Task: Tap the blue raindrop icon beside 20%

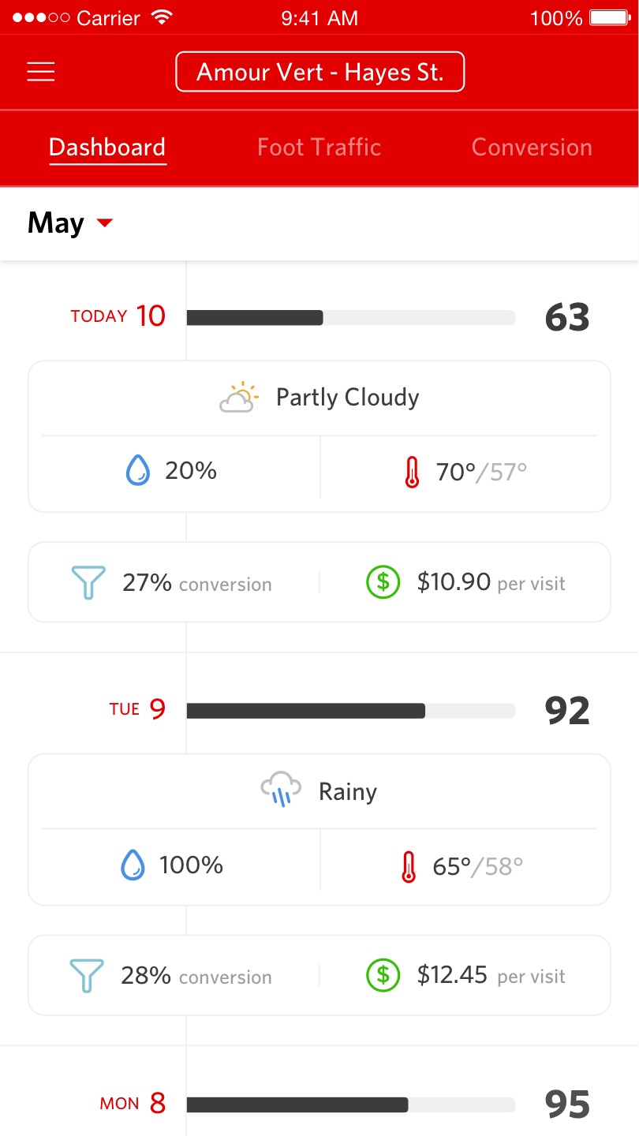Action: [138, 471]
